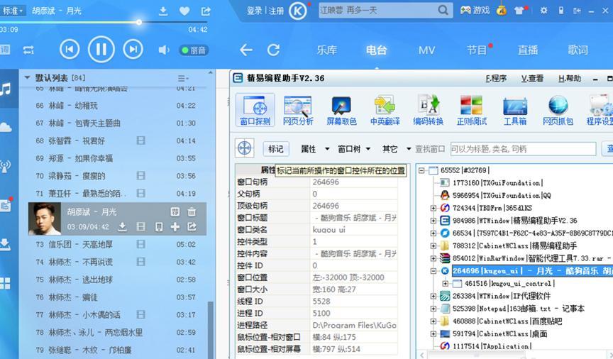Click the 登录 login link
Image resolution: width=613 pixels, height=359 pixels.
254,11
